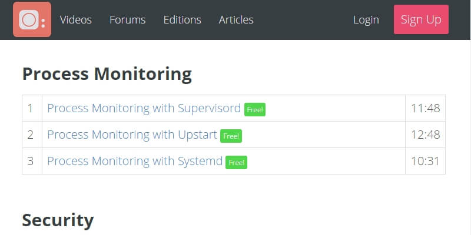Image resolution: width=471 pixels, height=235 pixels.
Task: Navigate to Articles
Action: [x=236, y=20]
